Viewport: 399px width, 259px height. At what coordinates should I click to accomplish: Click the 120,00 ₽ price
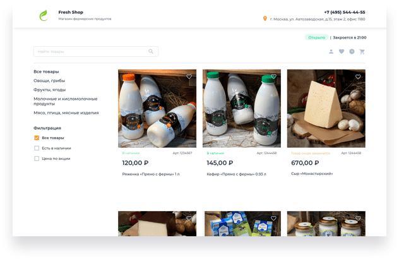135,163
